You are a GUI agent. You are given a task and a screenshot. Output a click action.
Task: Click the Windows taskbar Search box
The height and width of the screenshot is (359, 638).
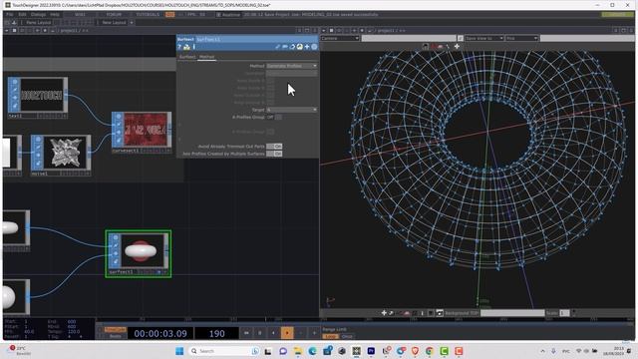point(225,351)
